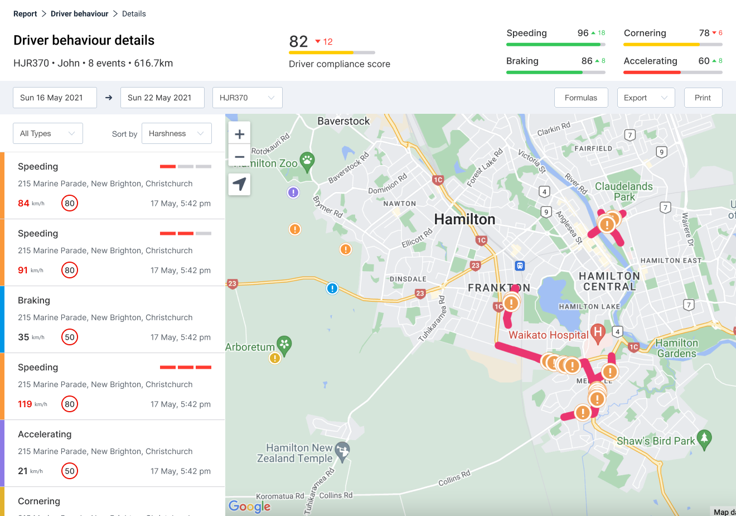The width and height of the screenshot is (736, 516).
Task: Click the Hamilton New Zealand Temple pin
Action: tap(342, 451)
